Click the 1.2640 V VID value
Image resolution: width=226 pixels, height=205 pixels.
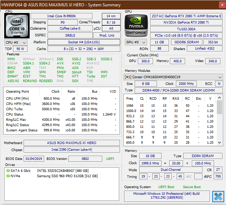[x=109, y=114]
